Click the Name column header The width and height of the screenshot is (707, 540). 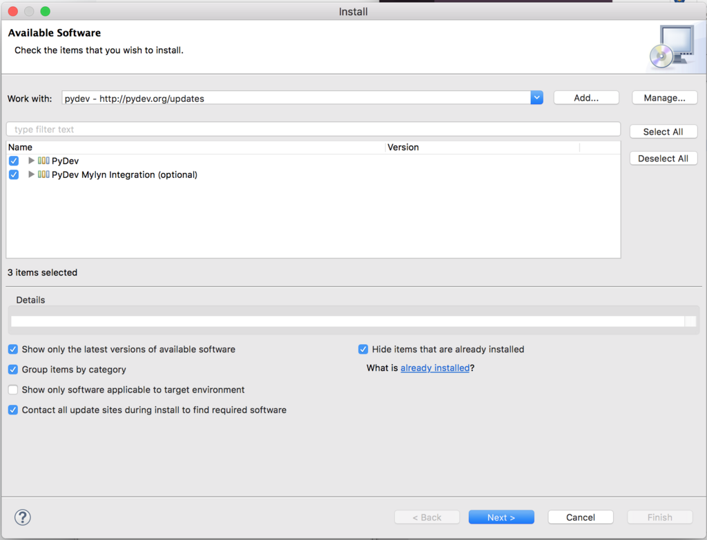coord(196,148)
